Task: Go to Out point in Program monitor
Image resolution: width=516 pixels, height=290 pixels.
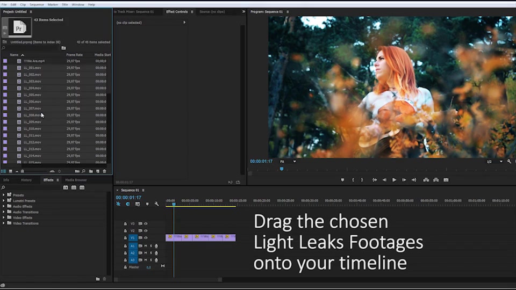Action: tap(414, 180)
